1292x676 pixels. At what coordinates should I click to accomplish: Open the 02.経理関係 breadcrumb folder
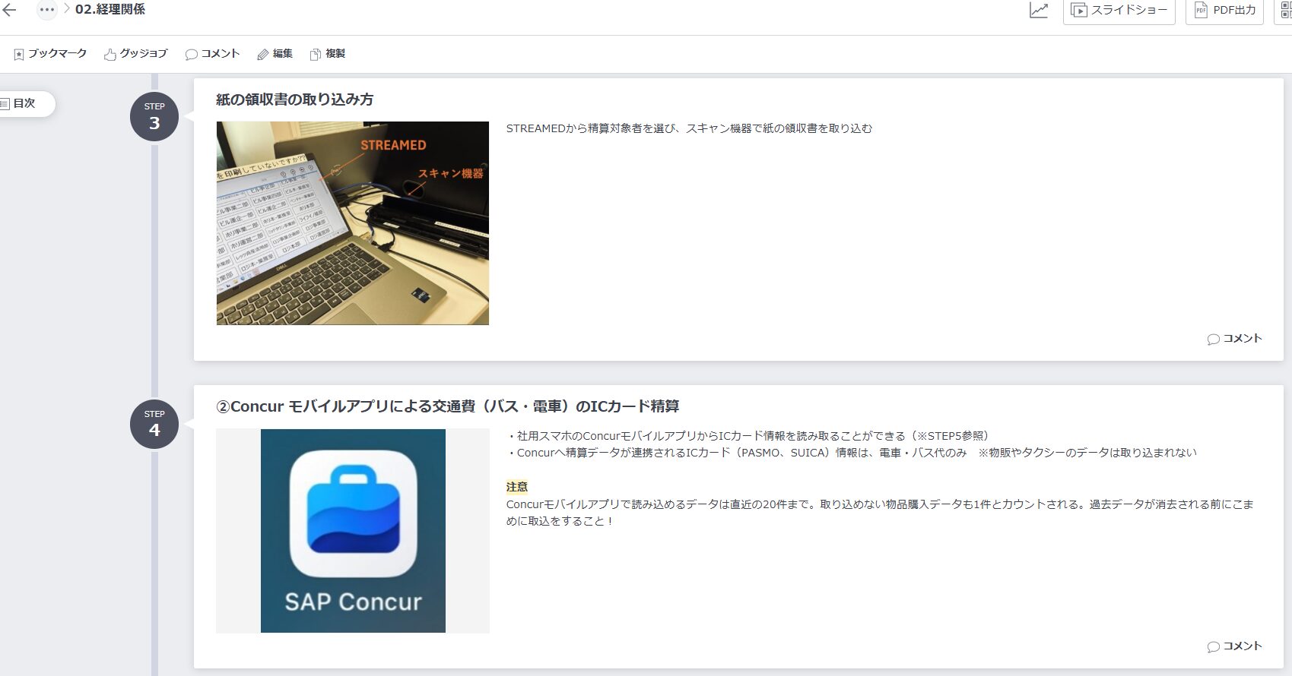point(110,10)
